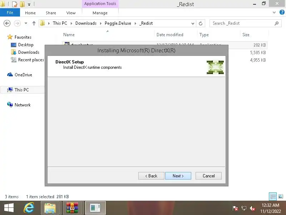Navigate back with the Back arrow
This screenshot has width=286, height=215.
pos(7,23)
